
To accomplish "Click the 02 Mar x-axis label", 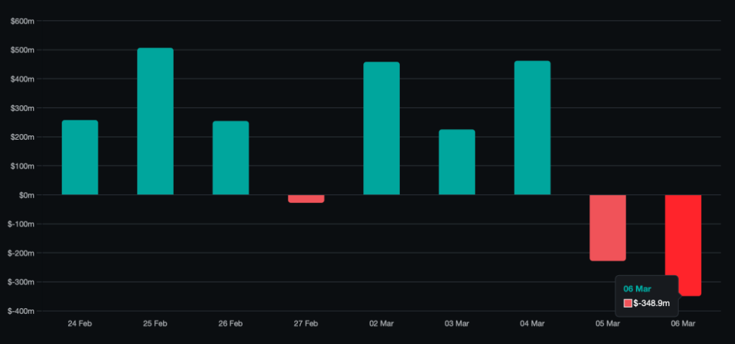I will (x=381, y=324).
